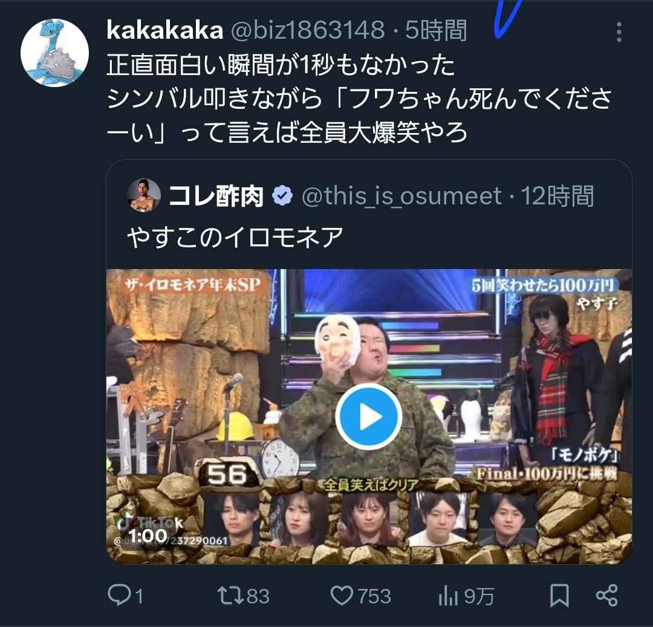Like the tweet via heart icon

click(342, 596)
